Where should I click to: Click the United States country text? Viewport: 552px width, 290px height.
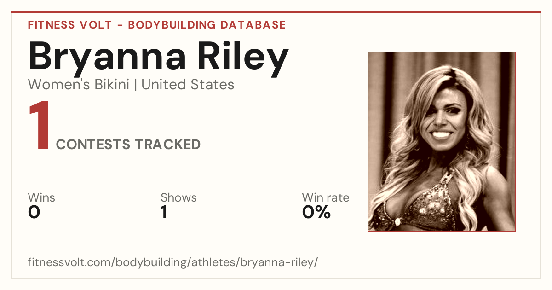pyautogui.click(x=188, y=85)
